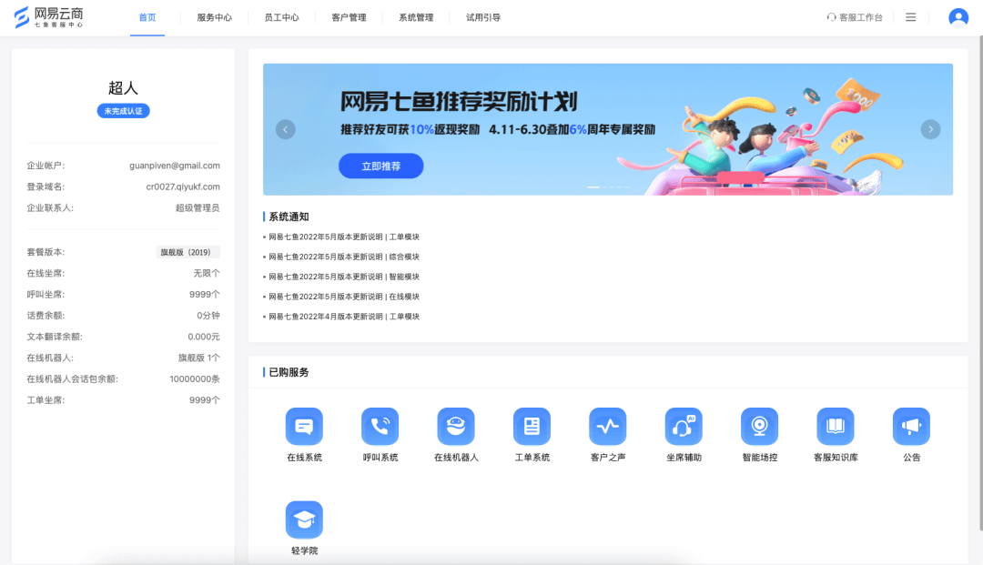Image resolution: width=983 pixels, height=565 pixels.
Task: Open the May 2022 智能模块 update notice
Action: pyautogui.click(x=343, y=277)
